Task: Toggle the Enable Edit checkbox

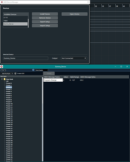Action: [x=15, y=74]
